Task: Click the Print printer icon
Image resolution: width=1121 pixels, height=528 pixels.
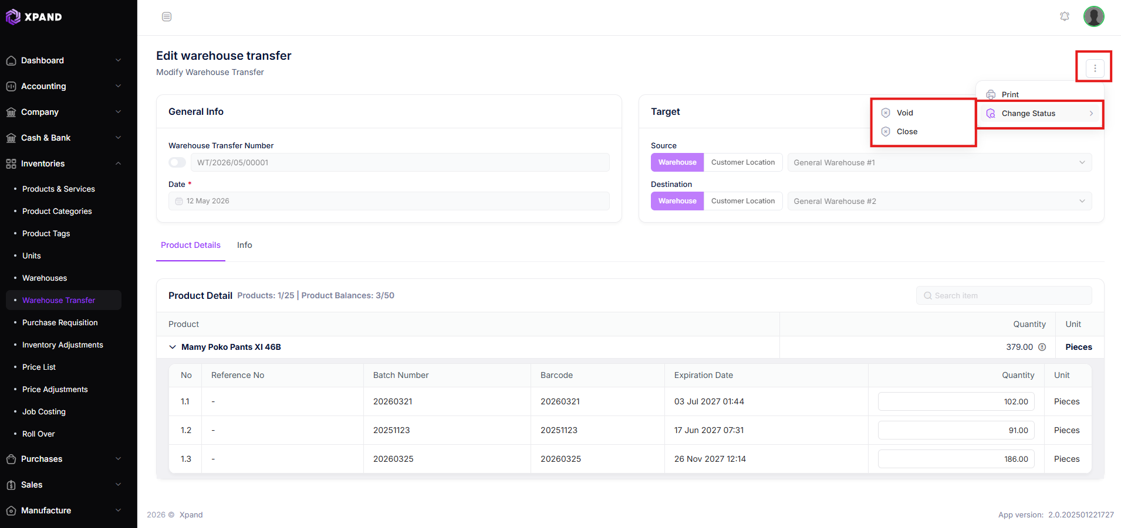Action: point(991,94)
